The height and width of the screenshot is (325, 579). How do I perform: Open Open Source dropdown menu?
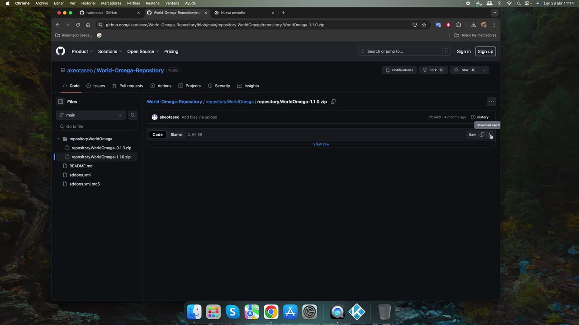pos(143,51)
